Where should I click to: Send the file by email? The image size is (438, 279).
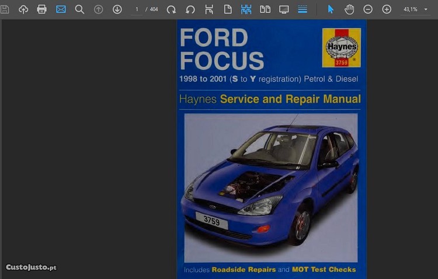tap(61, 9)
